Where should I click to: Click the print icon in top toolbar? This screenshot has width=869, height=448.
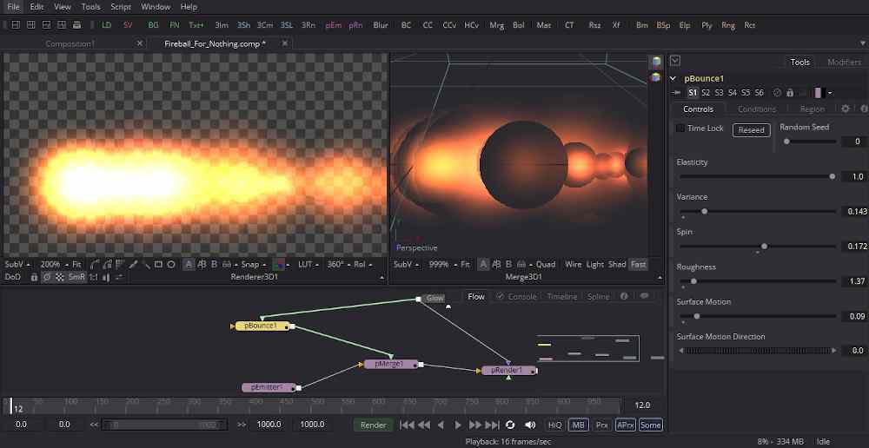coord(76,25)
